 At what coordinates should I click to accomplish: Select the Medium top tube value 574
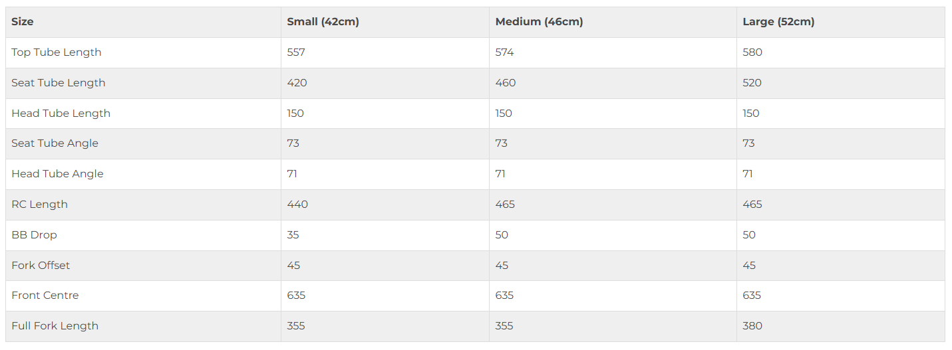click(x=504, y=52)
